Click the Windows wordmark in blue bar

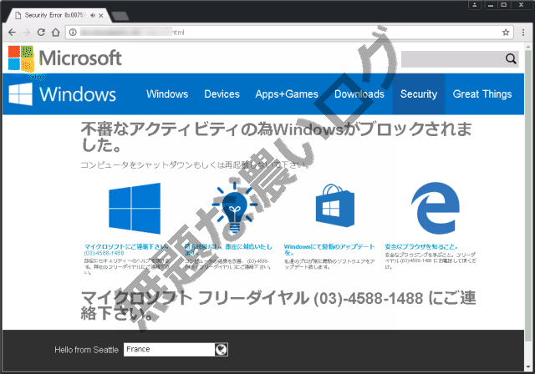78,94
